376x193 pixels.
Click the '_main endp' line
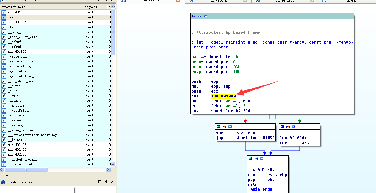click(x=260, y=189)
